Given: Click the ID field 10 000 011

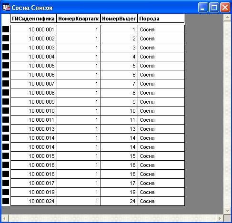Looking at the screenshot, I should [34, 120].
